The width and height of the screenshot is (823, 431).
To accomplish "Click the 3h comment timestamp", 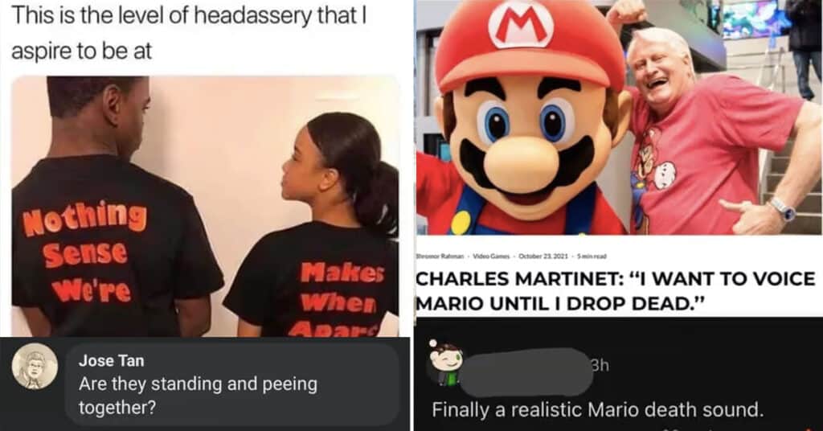I will click(x=600, y=365).
